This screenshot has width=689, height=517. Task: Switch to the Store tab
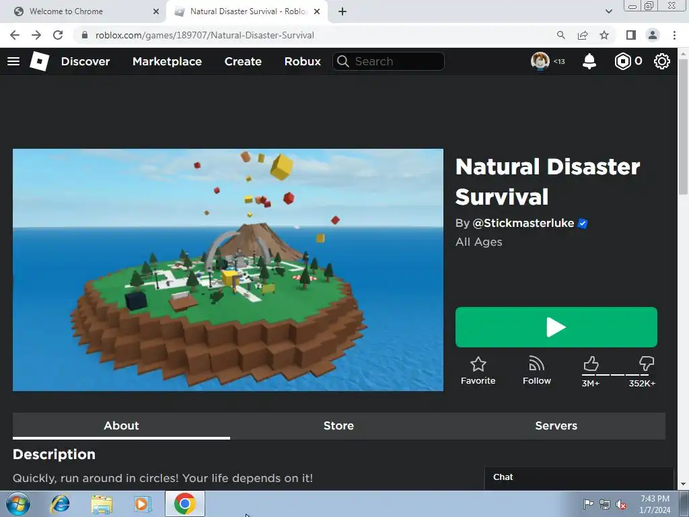tap(338, 425)
